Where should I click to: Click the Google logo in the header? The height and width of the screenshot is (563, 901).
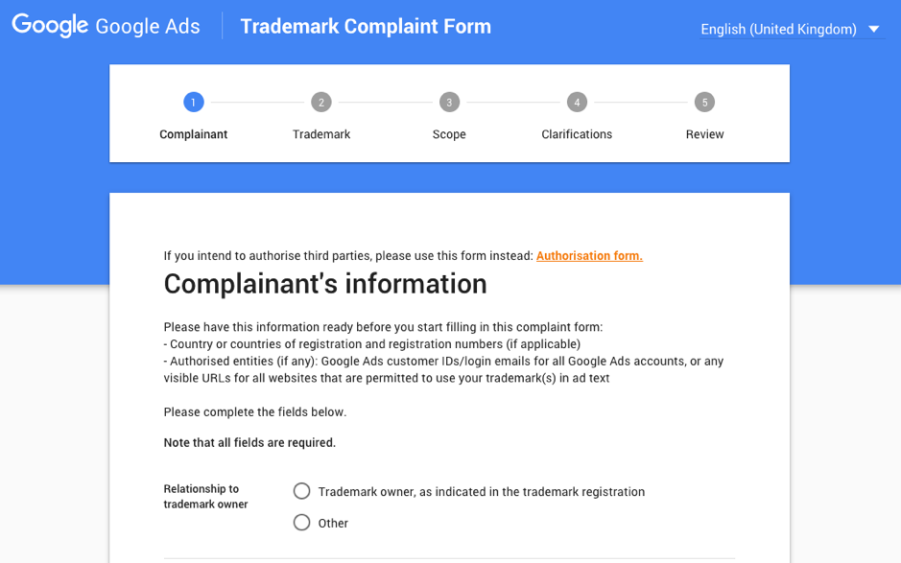(x=50, y=26)
